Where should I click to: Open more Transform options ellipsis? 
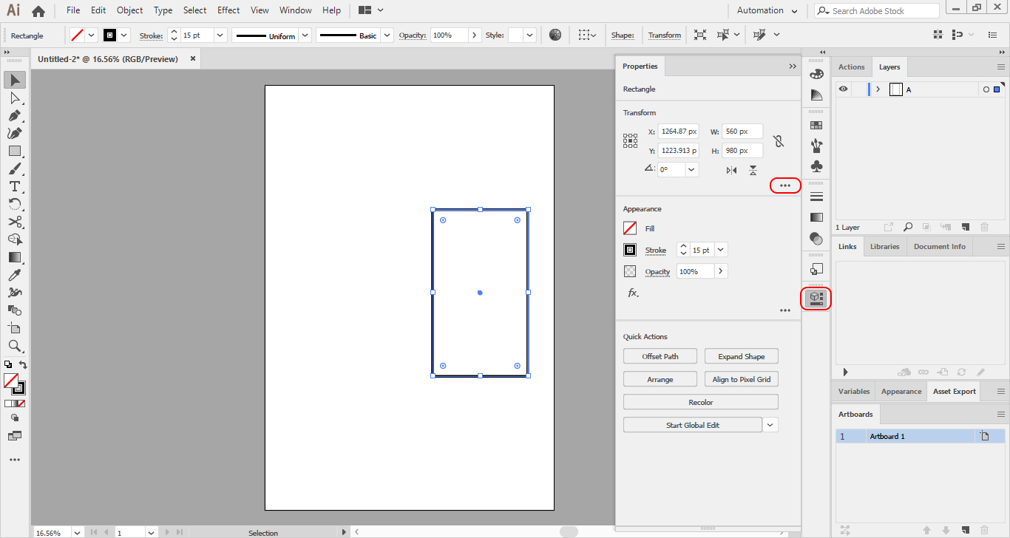pos(785,185)
